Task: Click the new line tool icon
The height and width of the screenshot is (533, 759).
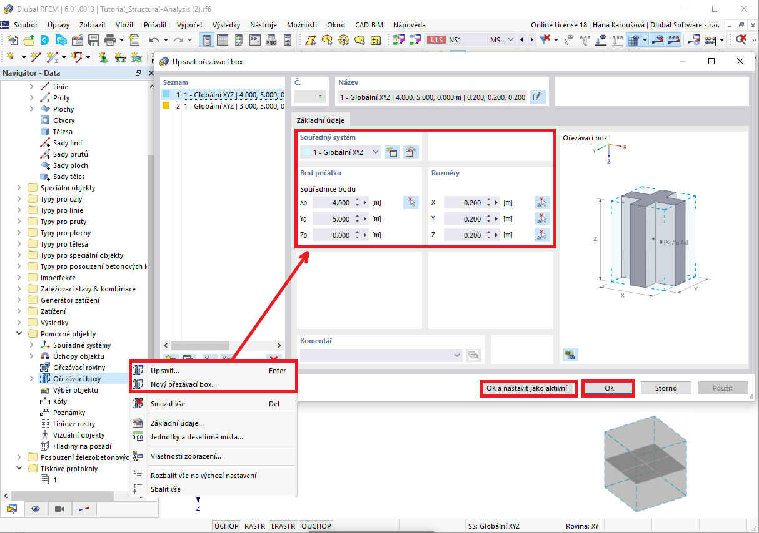Action: [x=36, y=57]
